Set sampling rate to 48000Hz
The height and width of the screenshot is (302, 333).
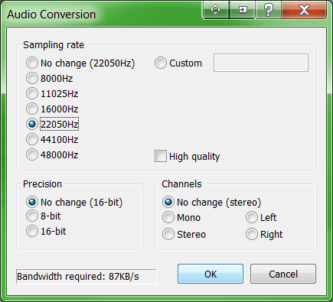[52, 154]
